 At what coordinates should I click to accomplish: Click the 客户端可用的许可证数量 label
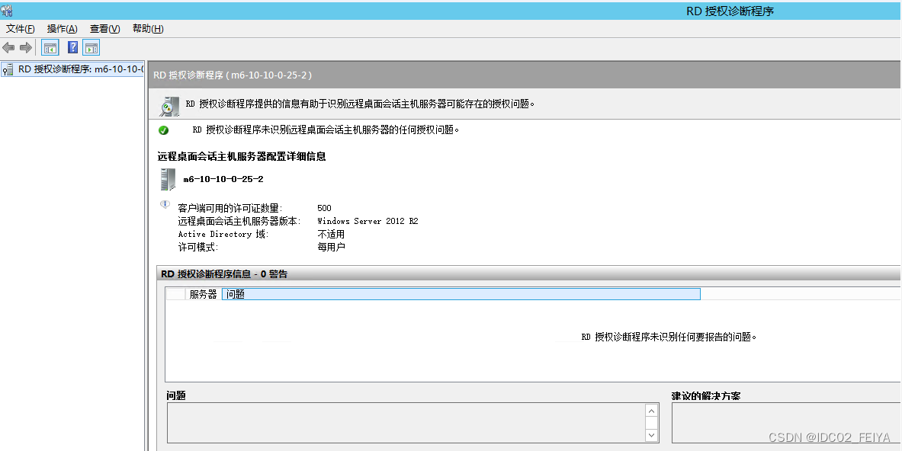point(230,208)
